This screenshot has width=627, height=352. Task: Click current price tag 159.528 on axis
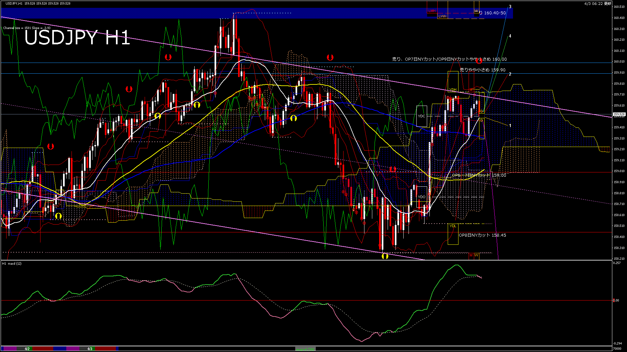(x=619, y=114)
